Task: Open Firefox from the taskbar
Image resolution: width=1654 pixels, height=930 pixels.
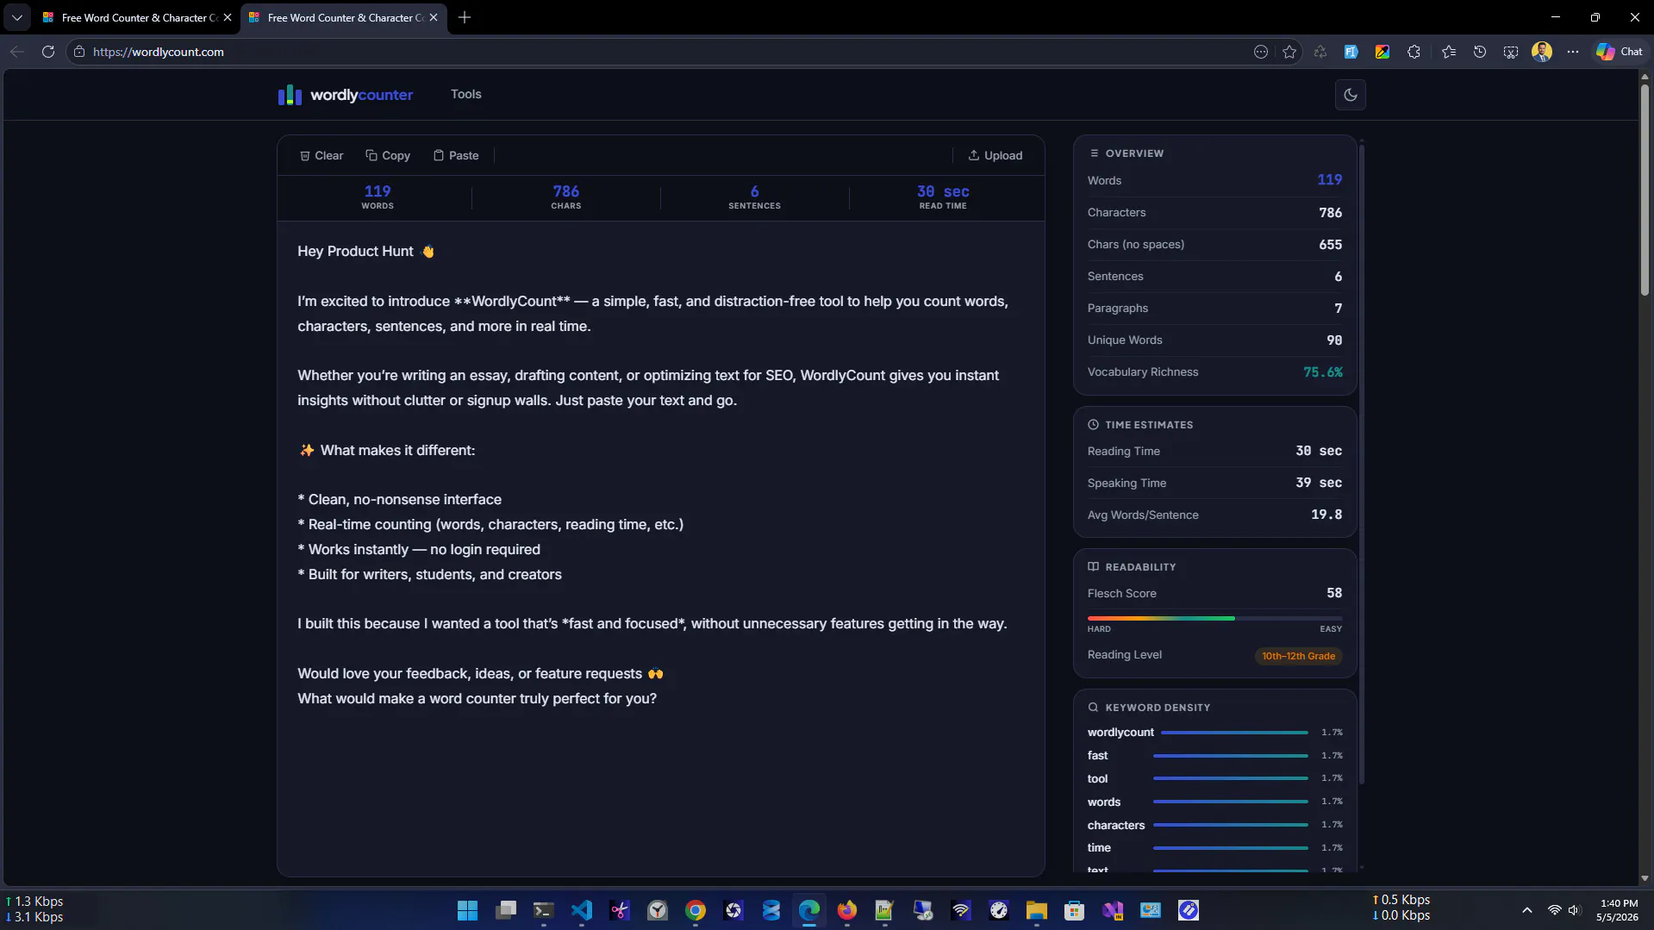Action: coord(847,910)
